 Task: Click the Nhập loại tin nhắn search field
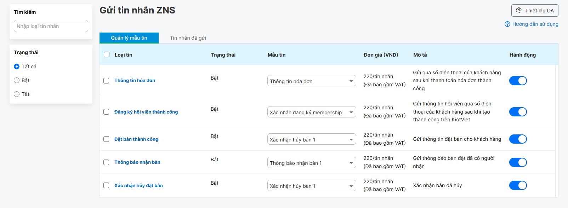(x=51, y=26)
